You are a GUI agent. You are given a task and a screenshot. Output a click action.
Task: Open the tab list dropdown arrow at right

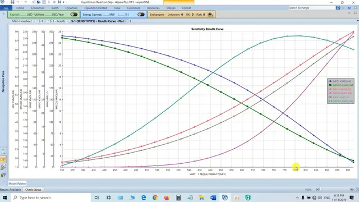click(x=357, y=21)
